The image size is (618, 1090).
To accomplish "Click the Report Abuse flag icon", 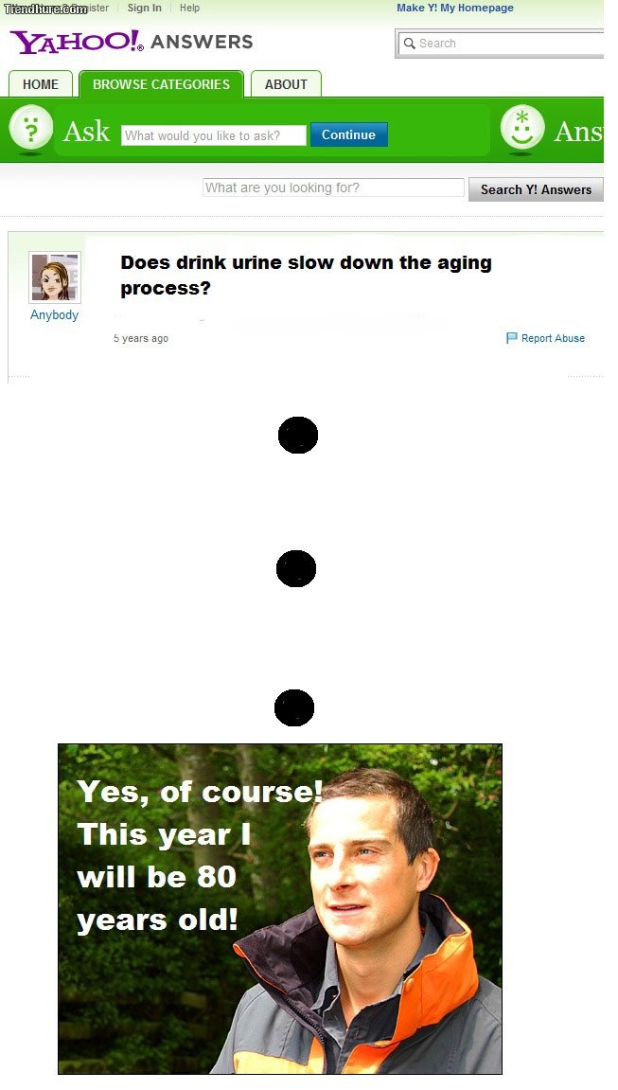I will [x=512, y=338].
